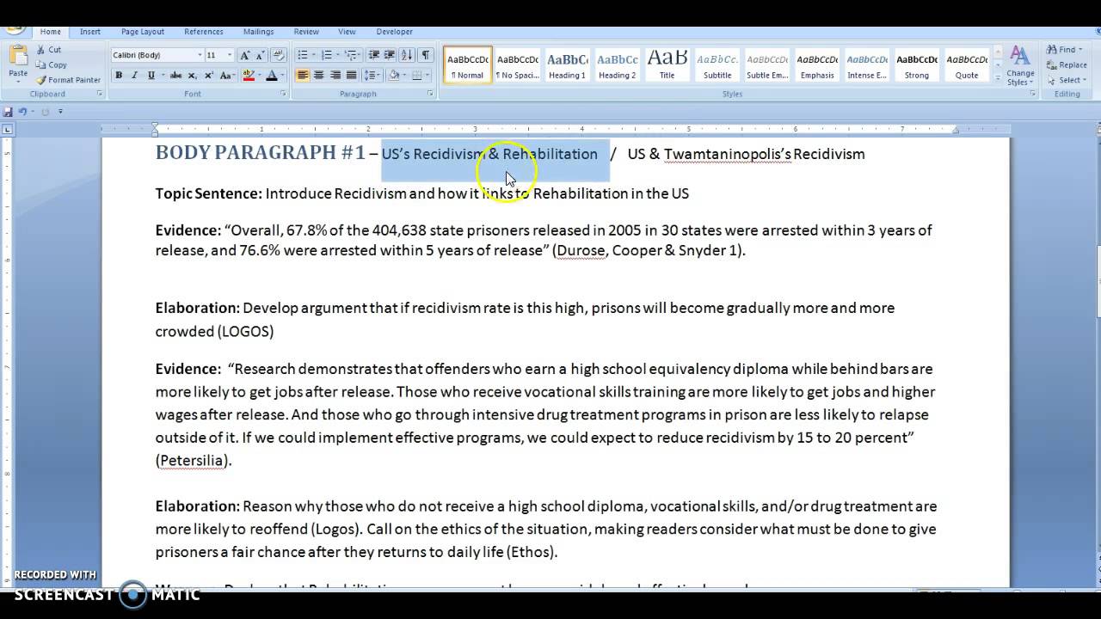
Task: Expand the Styles gallery More button
Action: [998, 78]
